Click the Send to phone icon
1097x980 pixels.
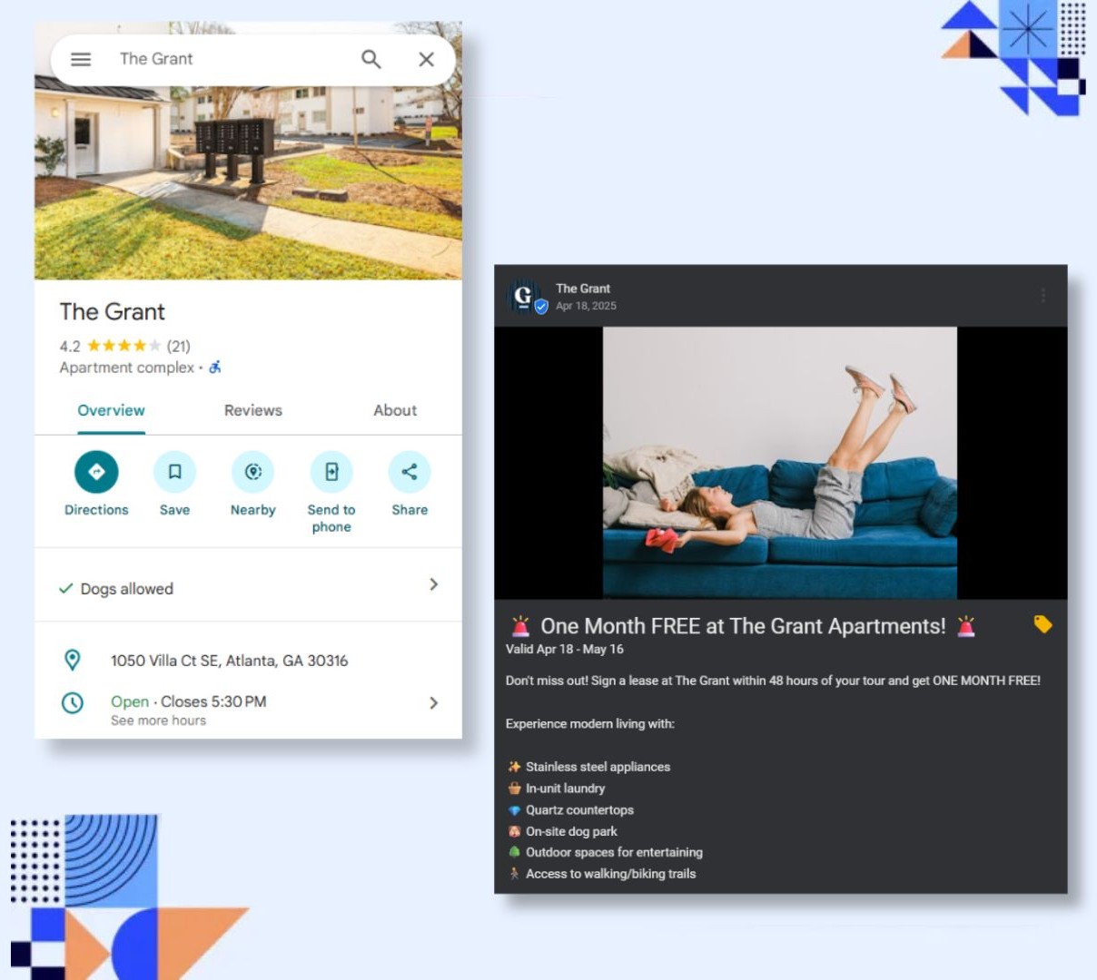pyautogui.click(x=331, y=472)
